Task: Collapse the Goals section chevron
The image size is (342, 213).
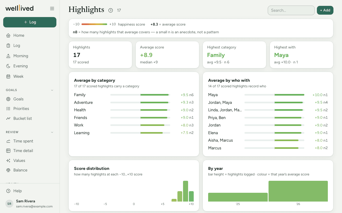Action: [52, 90]
